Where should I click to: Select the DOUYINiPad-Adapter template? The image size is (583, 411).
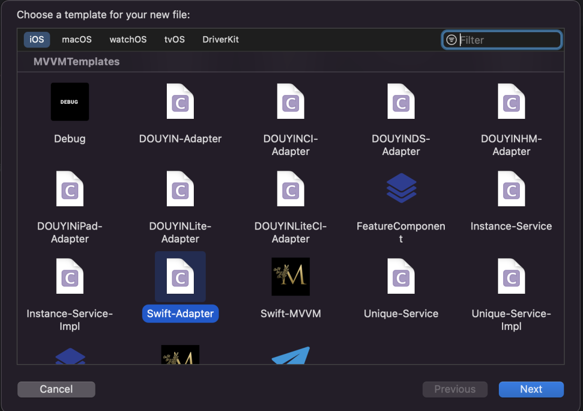[70, 189]
